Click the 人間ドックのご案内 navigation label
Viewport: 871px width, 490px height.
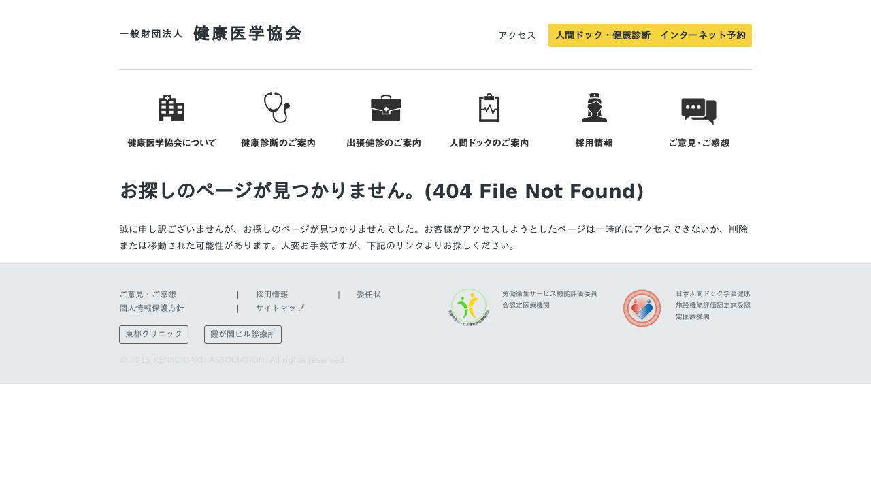[x=489, y=143]
